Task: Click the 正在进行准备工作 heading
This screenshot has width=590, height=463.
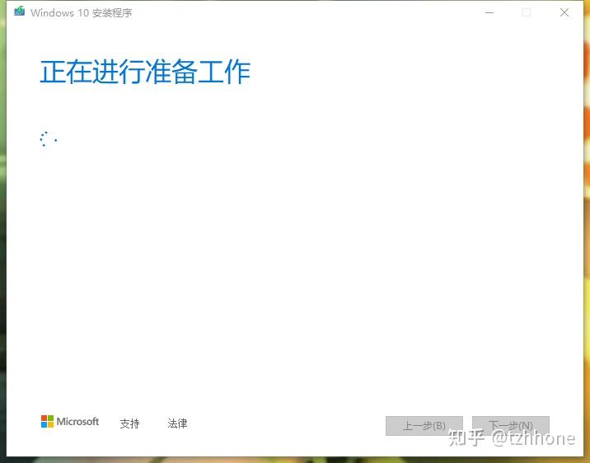Action: tap(145, 72)
